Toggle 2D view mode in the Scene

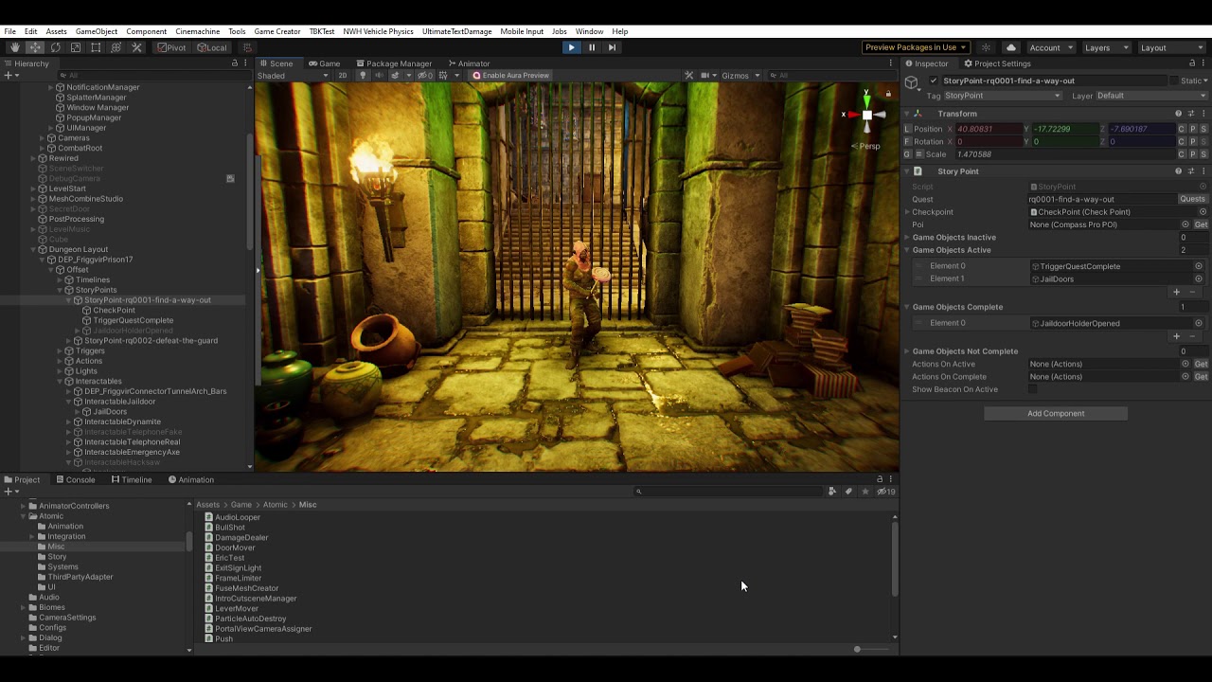point(343,76)
